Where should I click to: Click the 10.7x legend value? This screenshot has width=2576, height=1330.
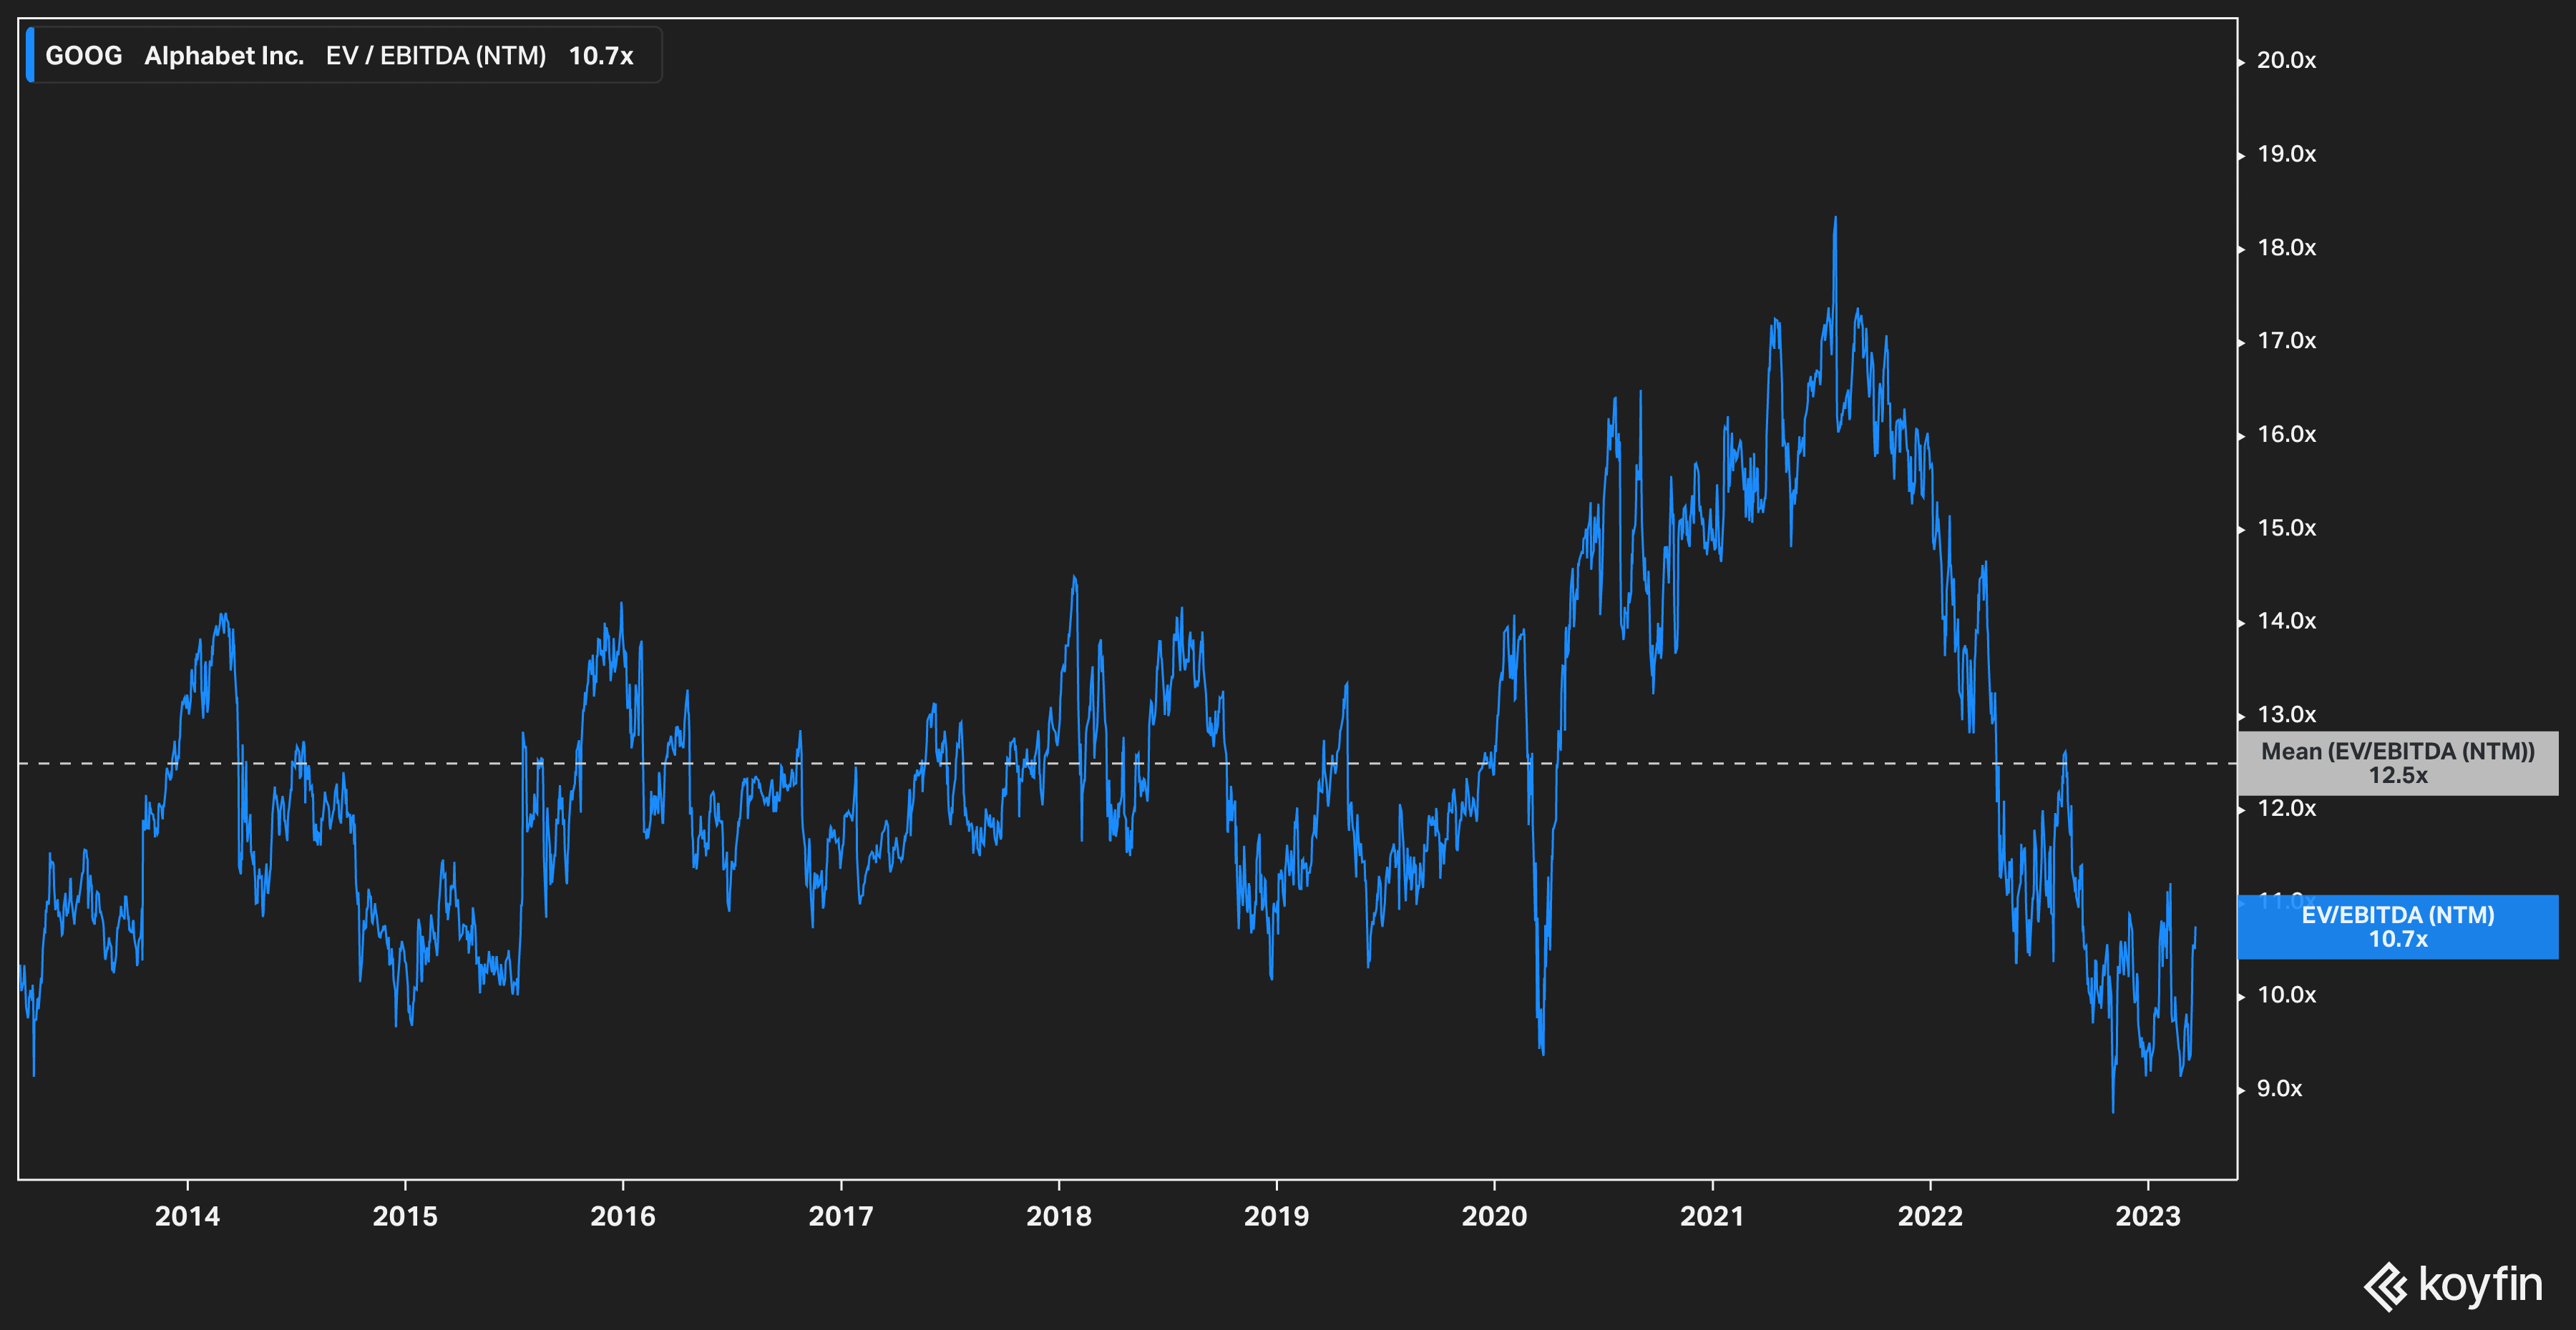click(x=601, y=56)
